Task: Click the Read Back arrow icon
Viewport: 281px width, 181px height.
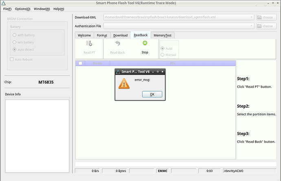Action: [118, 43]
